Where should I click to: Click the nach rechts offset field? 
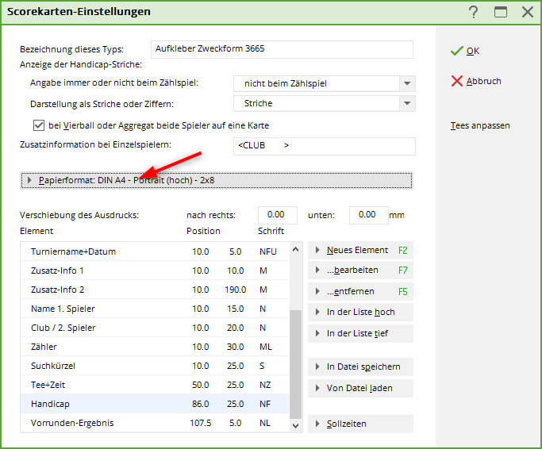click(277, 215)
